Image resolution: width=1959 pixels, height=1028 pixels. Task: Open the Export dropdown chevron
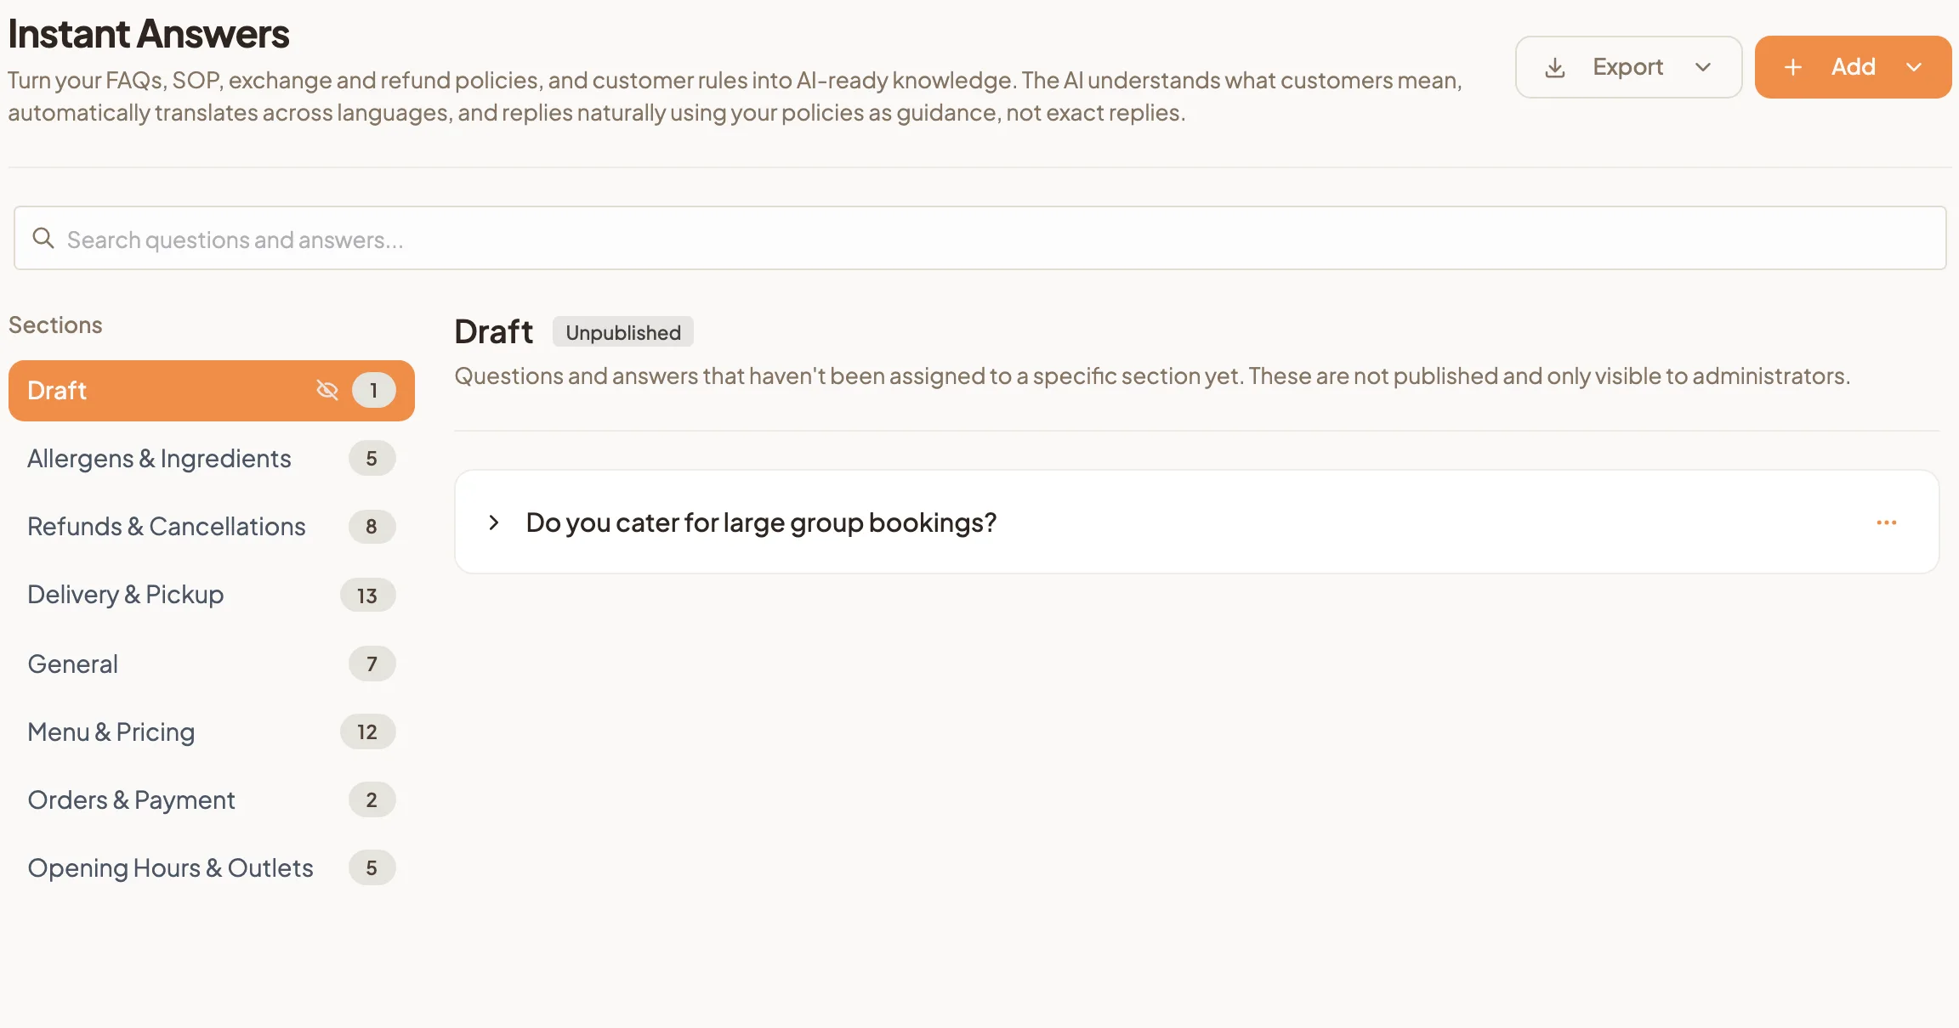click(x=1703, y=67)
